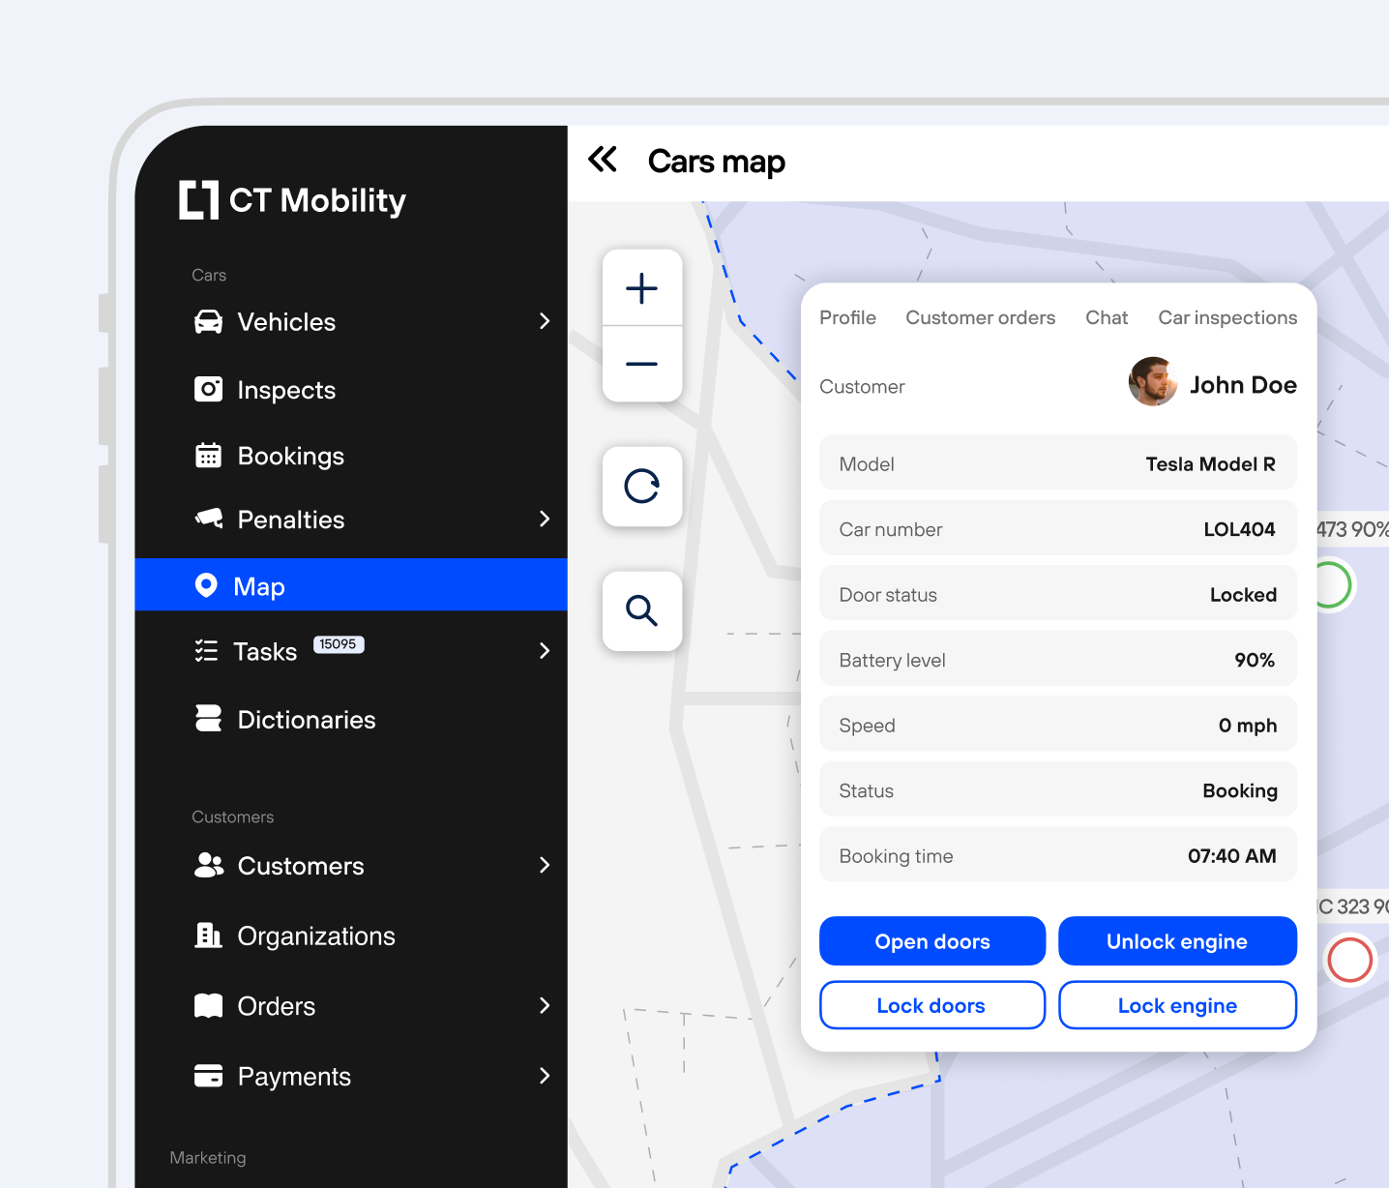This screenshot has width=1389, height=1188.
Task: Click the map zoom in plus button
Action: tap(642, 288)
